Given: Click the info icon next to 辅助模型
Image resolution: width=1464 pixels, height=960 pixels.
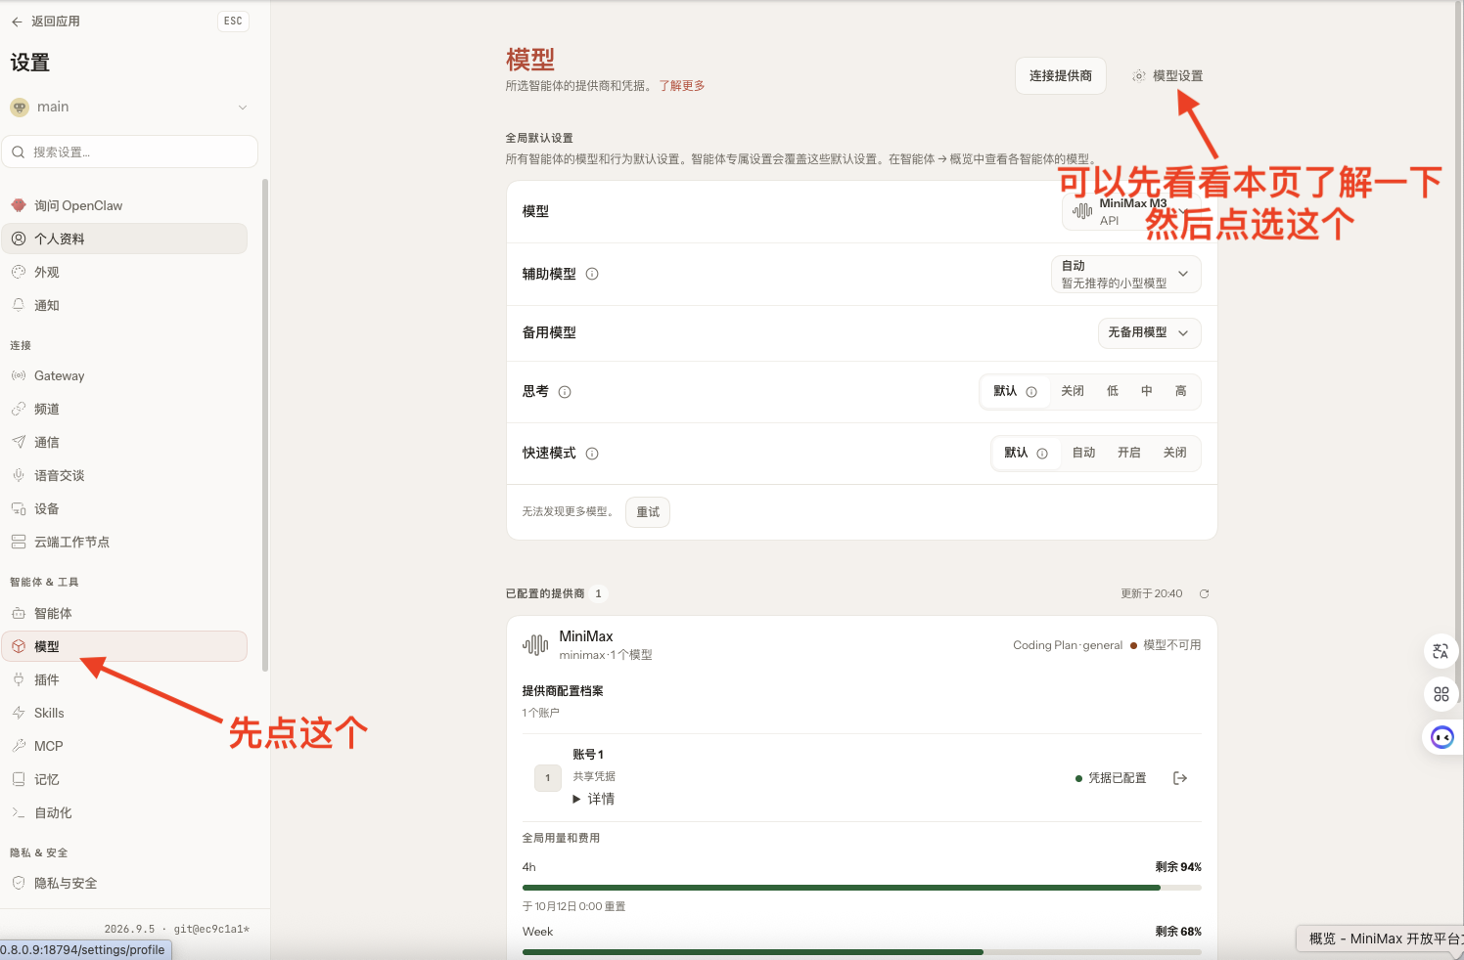Looking at the screenshot, I should tap(592, 274).
